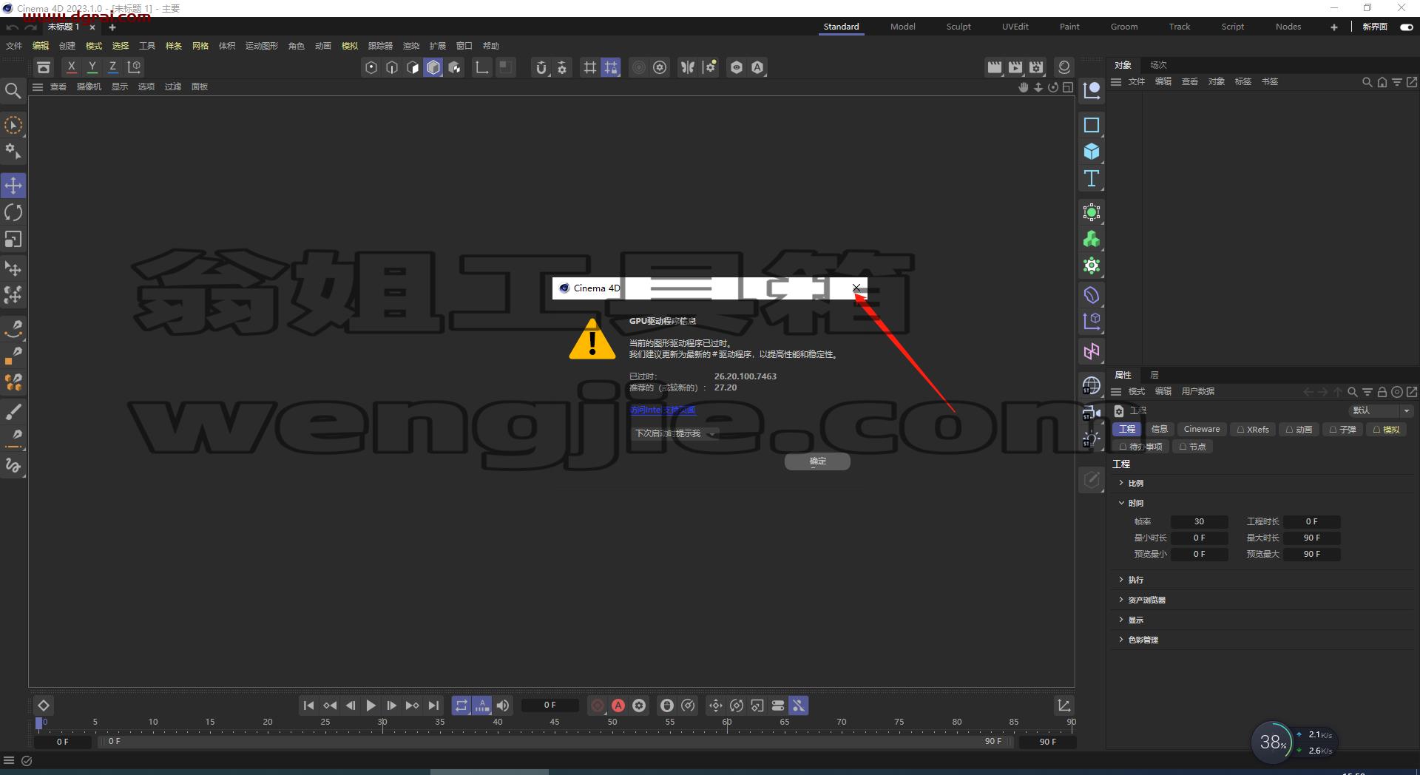Screen dimensions: 1420x775
Task: Choose the Brush paint tool
Action: (x=13, y=411)
